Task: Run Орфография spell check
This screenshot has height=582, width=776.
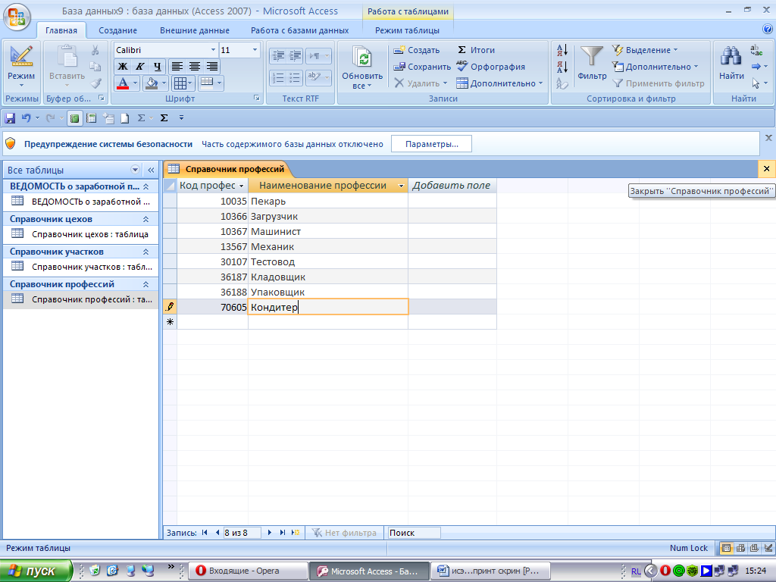Action: (x=491, y=67)
